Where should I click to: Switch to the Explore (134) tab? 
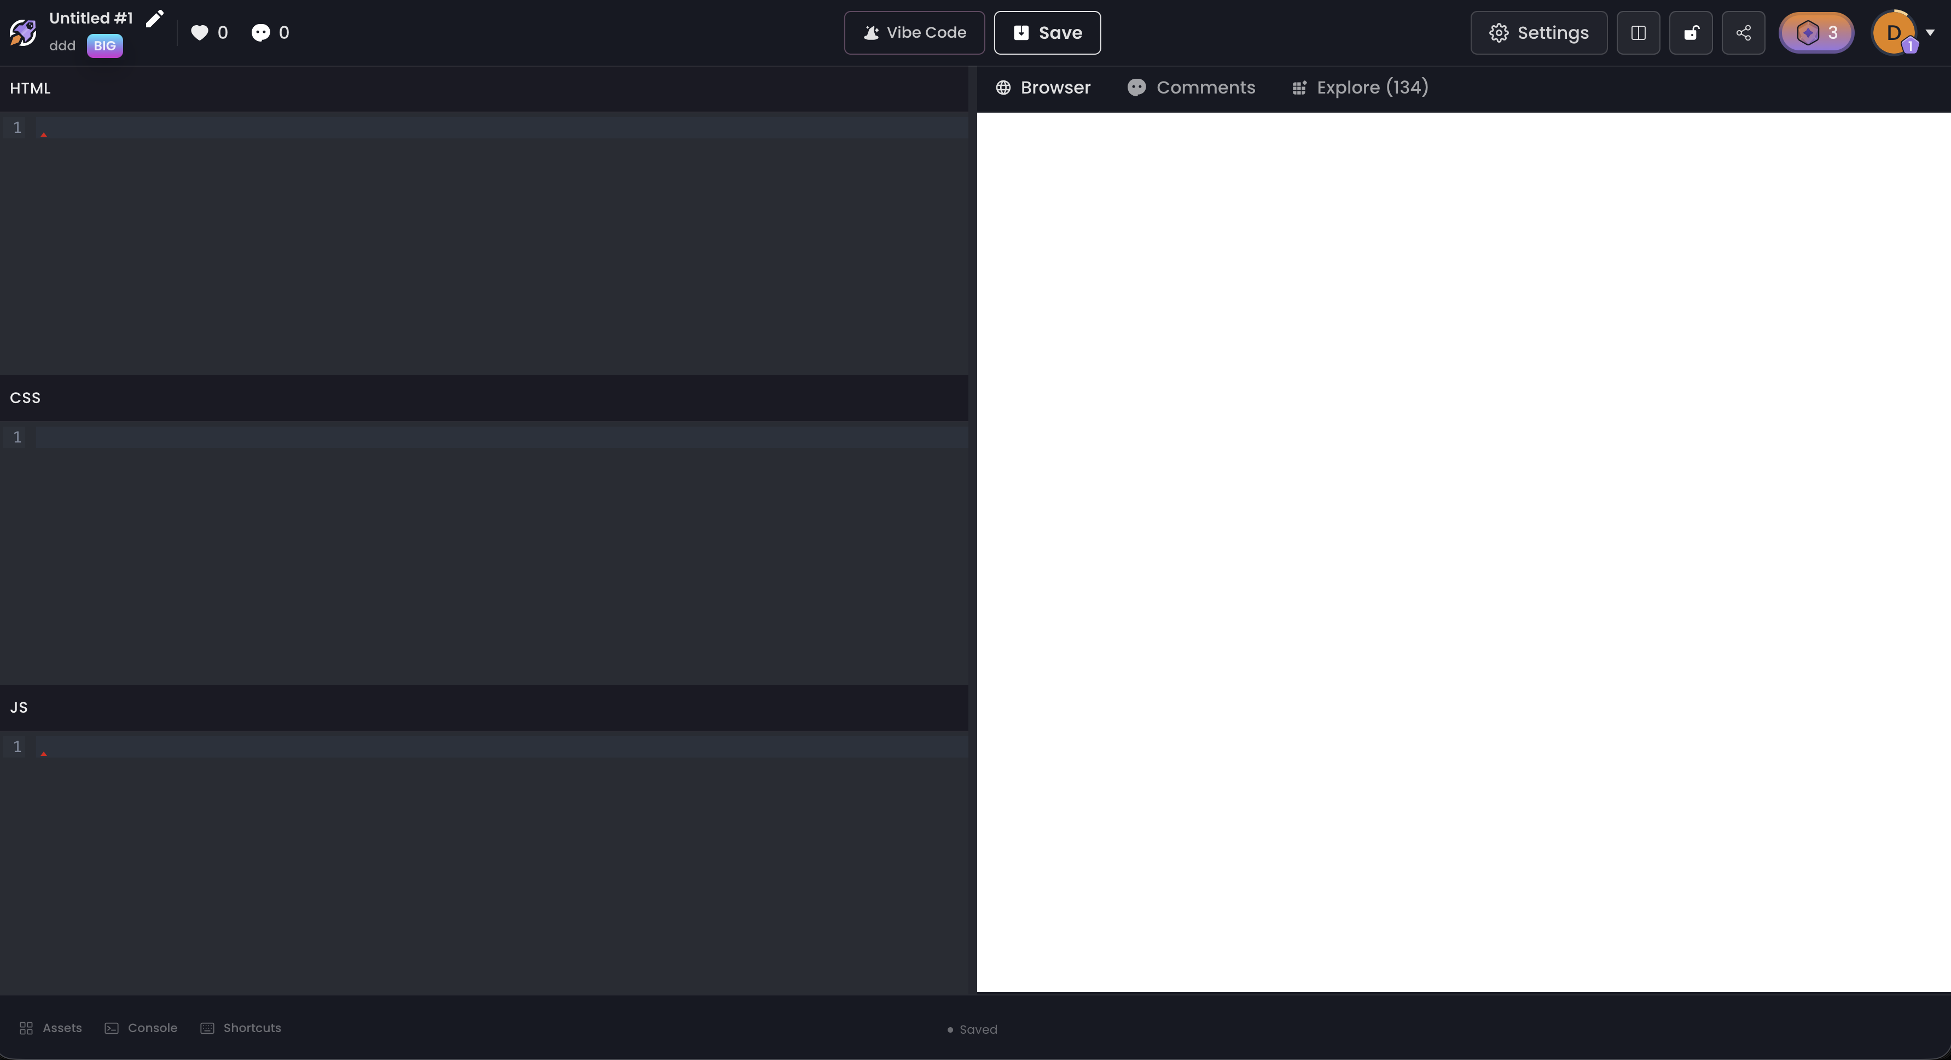pyautogui.click(x=1360, y=87)
